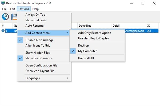160x106 pixels.
Task: Select Uninstall All
Action: 97,58
